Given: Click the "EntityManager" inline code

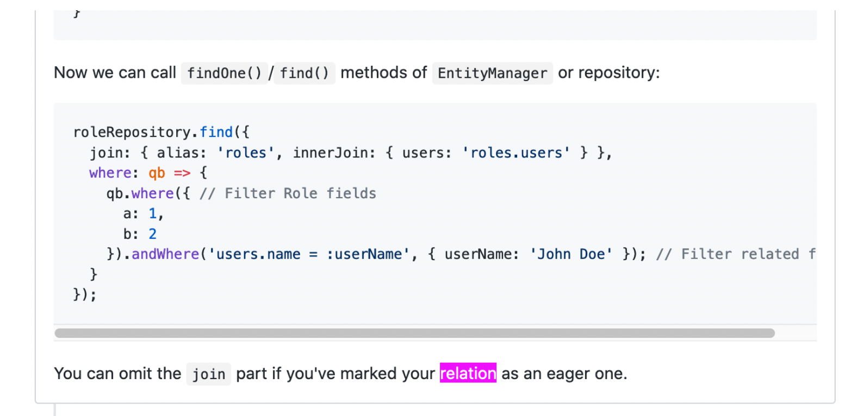Looking at the screenshot, I should pyautogui.click(x=492, y=73).
